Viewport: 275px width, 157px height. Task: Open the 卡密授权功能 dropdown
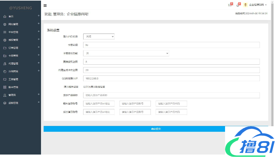[126, 53]
